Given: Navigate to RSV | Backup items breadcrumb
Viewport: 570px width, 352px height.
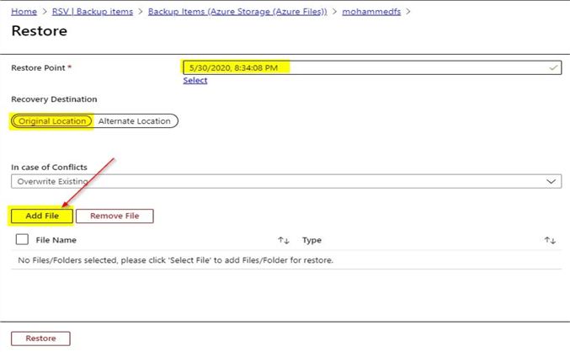Looking at the screenshot, I should 93,12.
